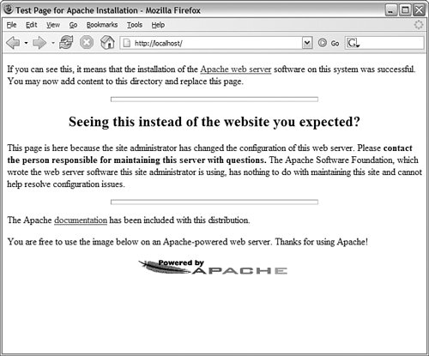Open the File menu

point(11,25)
